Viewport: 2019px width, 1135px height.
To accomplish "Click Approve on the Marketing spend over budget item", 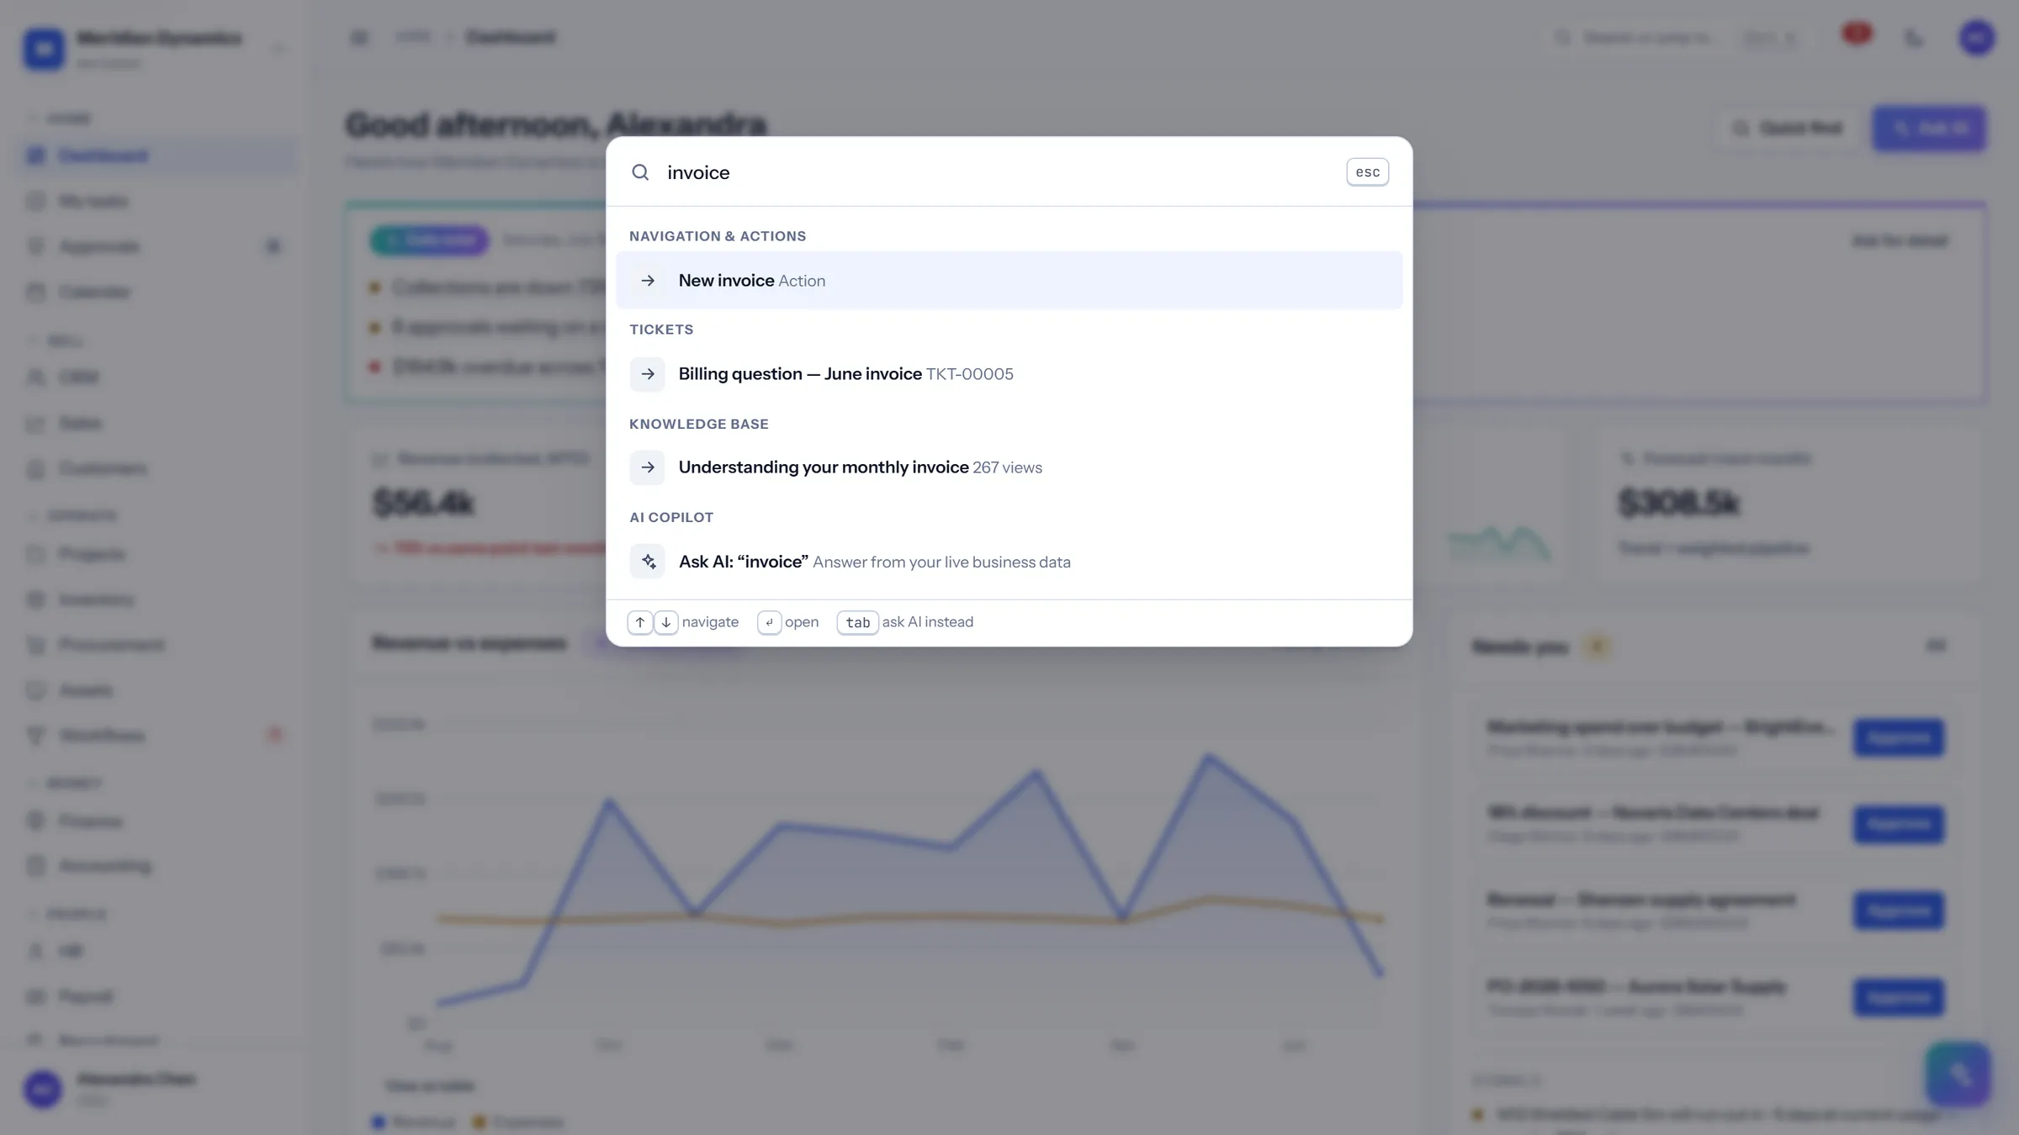I will 1899,738.
